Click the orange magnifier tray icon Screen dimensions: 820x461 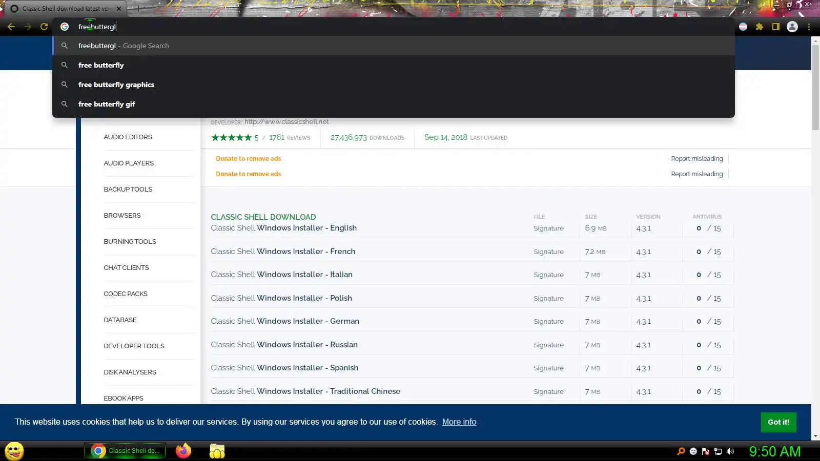pyautogui.click(x=681, y=451)
